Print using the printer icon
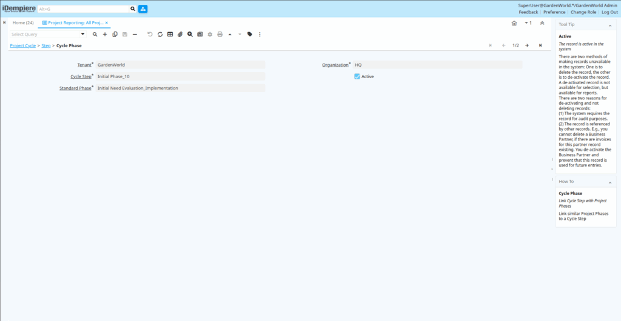 click(220, 35)
